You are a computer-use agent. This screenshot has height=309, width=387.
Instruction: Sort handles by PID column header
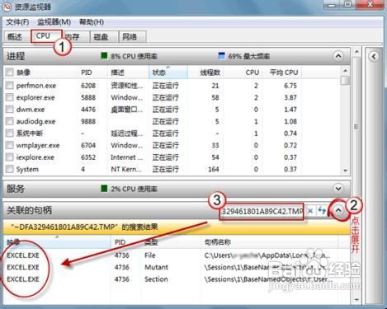click(125, 242)
